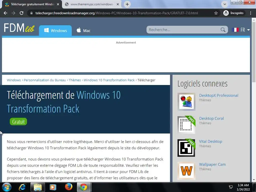Click the page vertical scrollbar thumb

click(x=254, y=52)
